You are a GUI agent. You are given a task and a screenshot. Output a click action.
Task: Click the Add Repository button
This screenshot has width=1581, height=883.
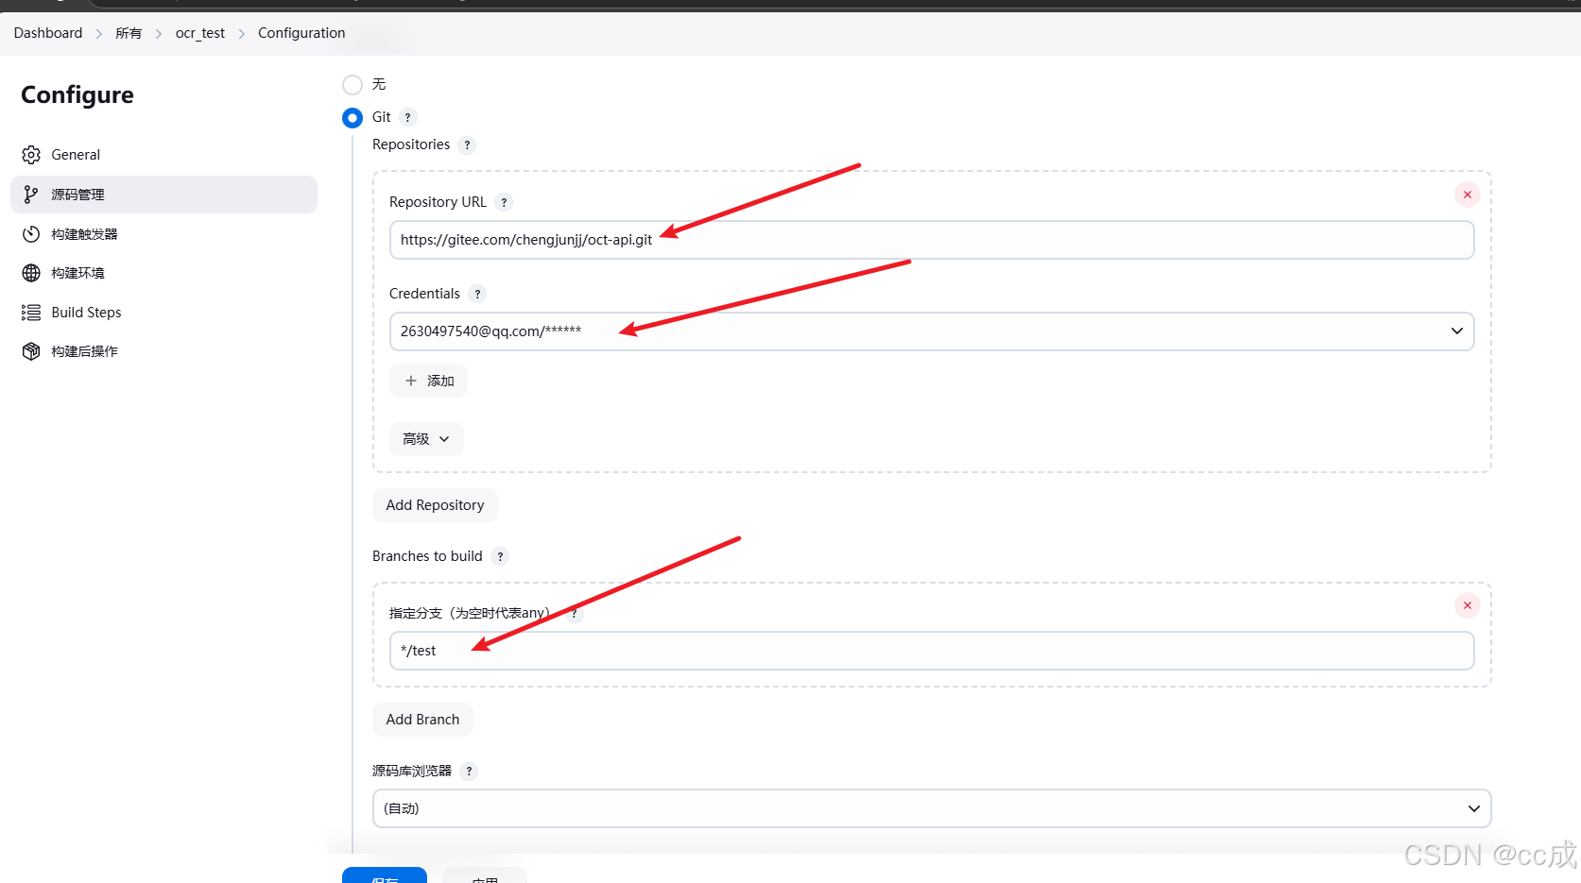coord(435,504)
